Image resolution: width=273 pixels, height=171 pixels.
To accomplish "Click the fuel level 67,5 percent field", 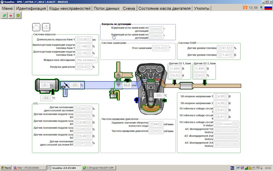I will (225, 48).
